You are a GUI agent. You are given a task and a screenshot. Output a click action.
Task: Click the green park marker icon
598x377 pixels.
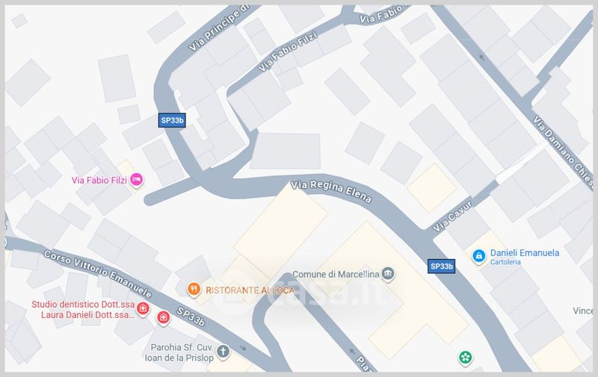465,357
